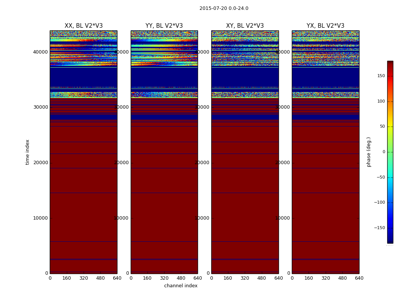Click the phase colorbar gradient
Screen dimensions: 399x304
(x=390, y=152)
